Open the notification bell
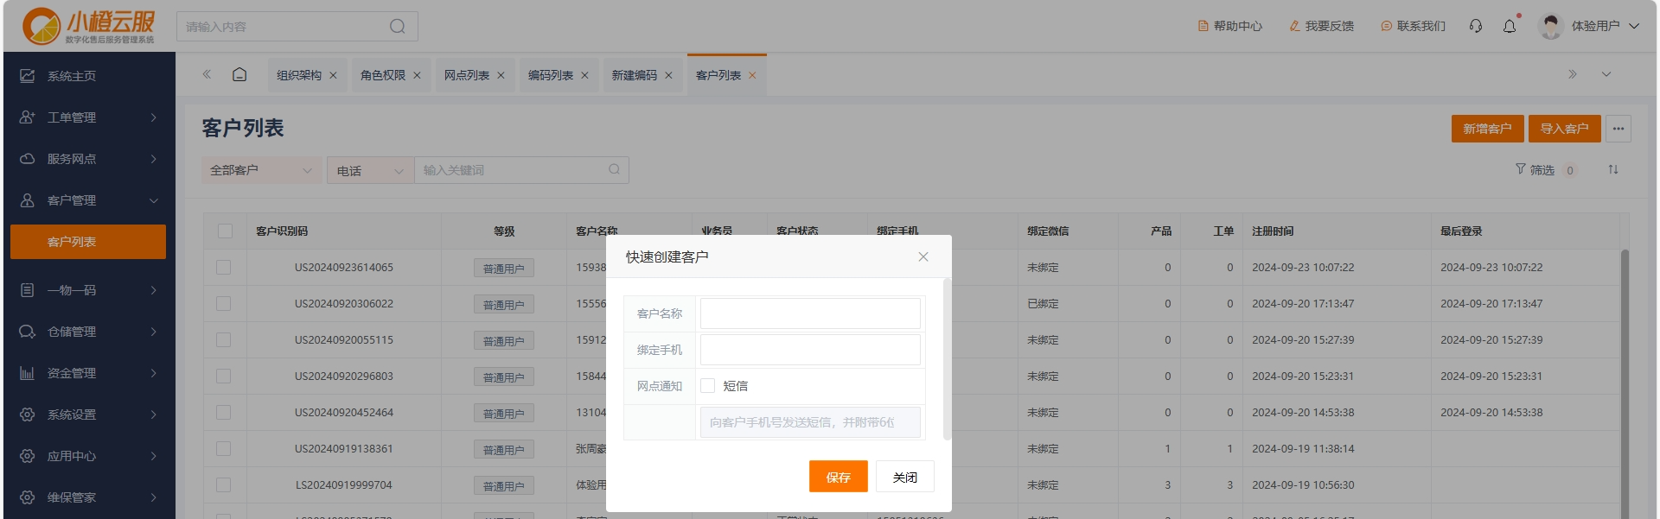1660x519 pixels. coord(1510,26)
